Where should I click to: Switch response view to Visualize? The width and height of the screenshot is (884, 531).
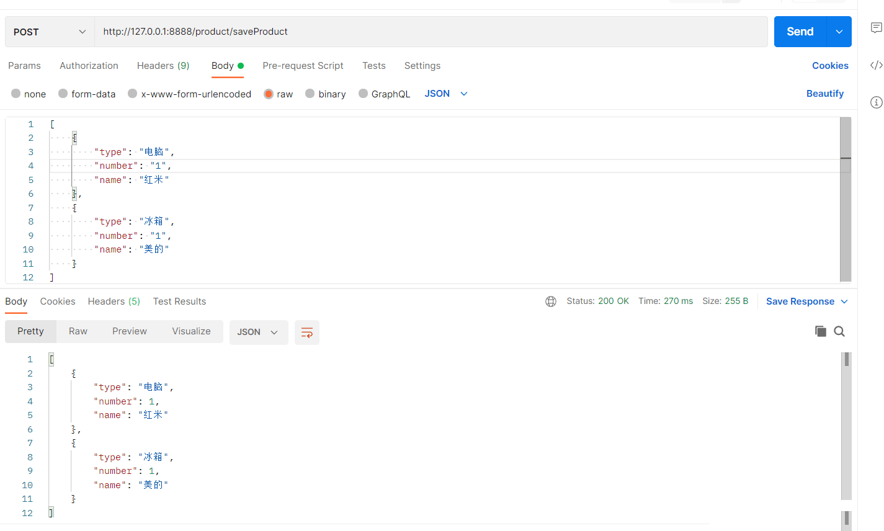point(192,331)
